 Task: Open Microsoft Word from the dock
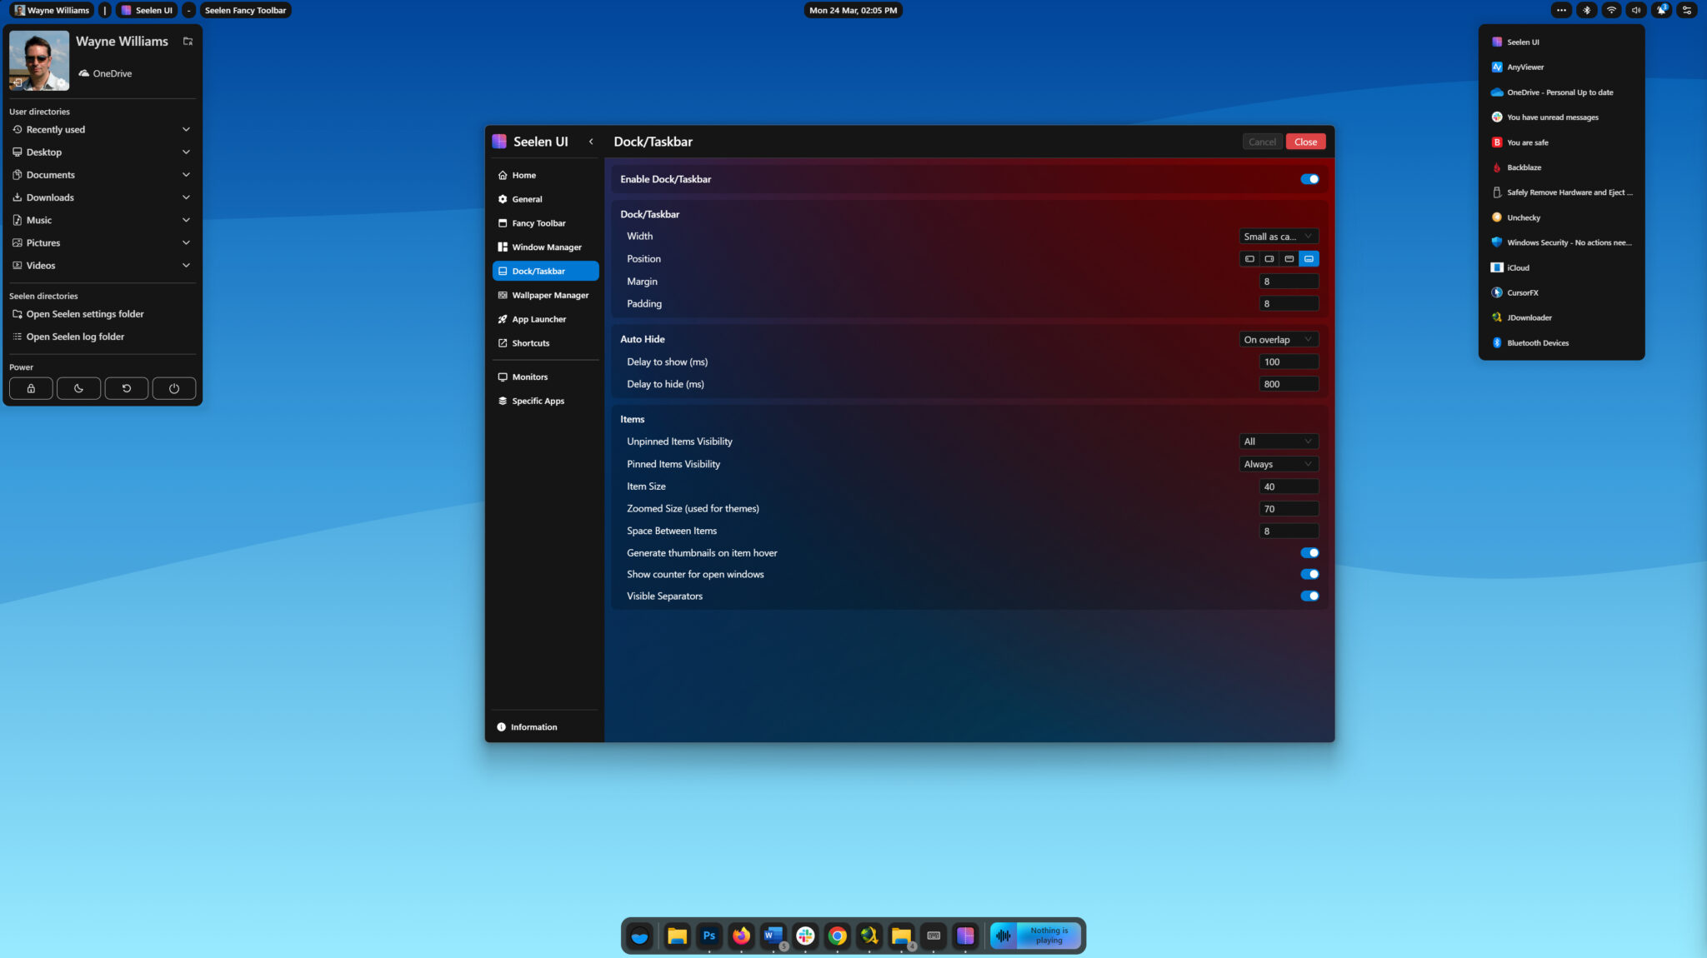pyautogui.click(x=773, y=936)
